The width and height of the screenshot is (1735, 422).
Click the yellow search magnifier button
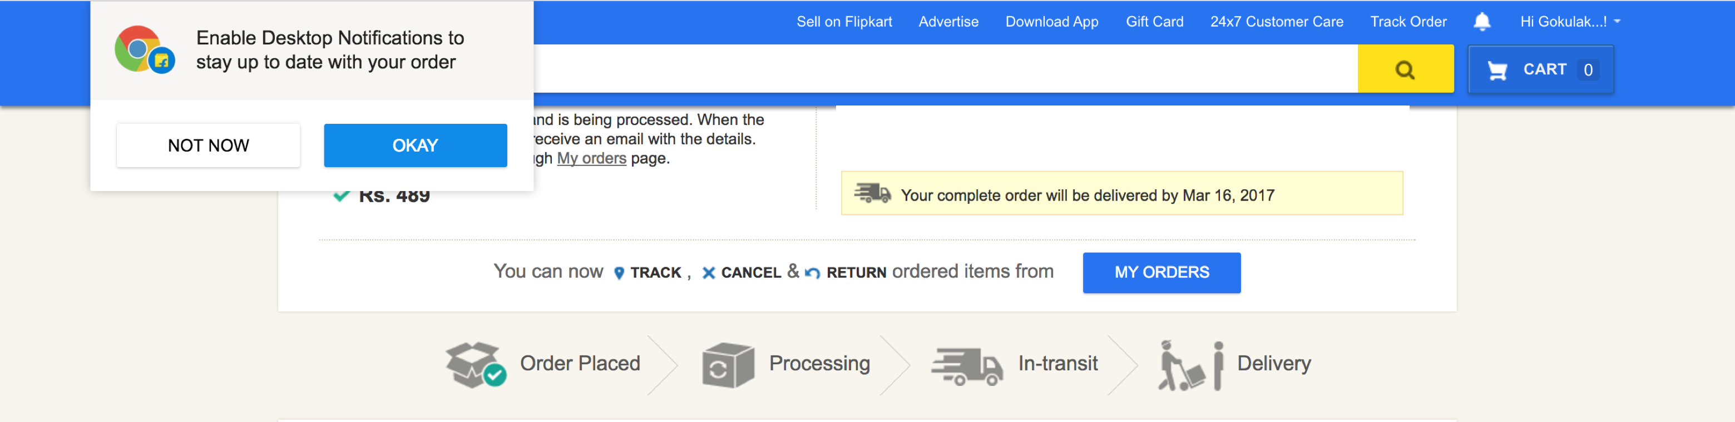click(1405, 69)
